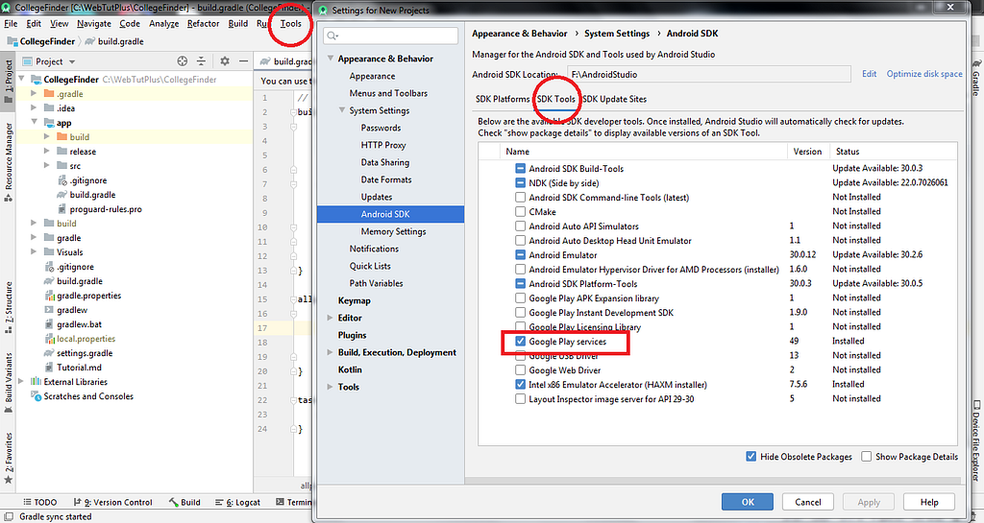Uncheck Intel x86 Emulator Accelerator (HAXM installer)
984x523 pixels.
(520, 385)
